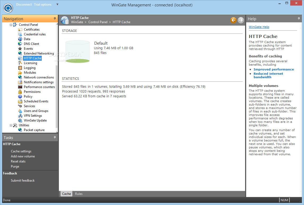The height and width of the screenshot is (205, 304).
Task: Click the Default storage volume name
Action: point(101,43)
